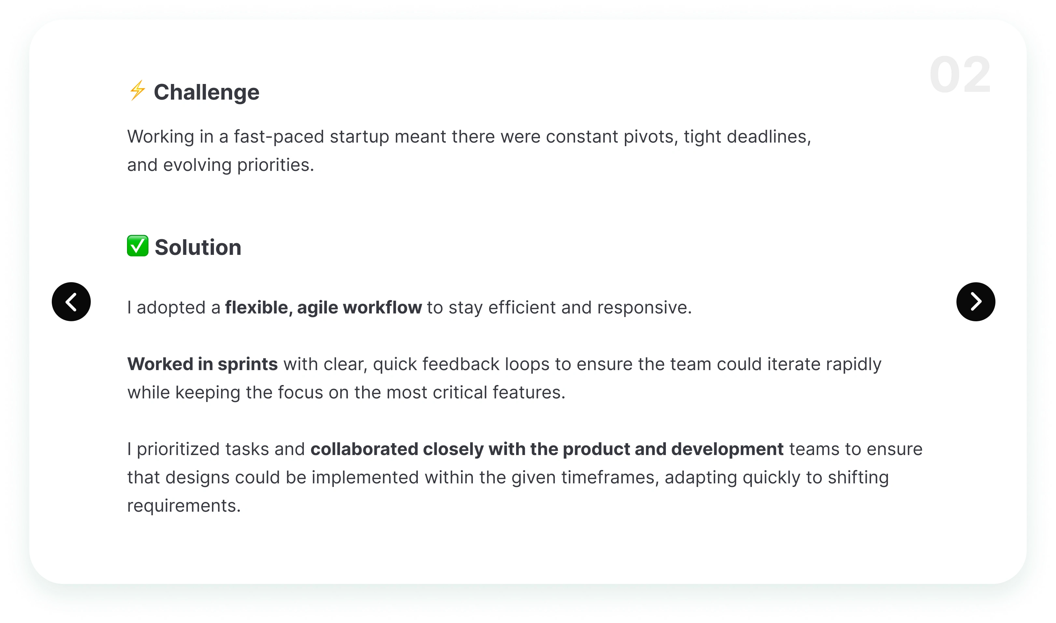Screen dimensions: 1056x623
Task: Click the faded 02 slide number
Action: point(960,76)
